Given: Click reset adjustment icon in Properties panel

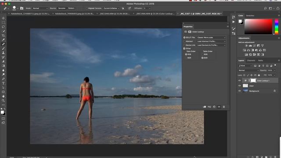Looking at the screenshot, I should (214, 107).
